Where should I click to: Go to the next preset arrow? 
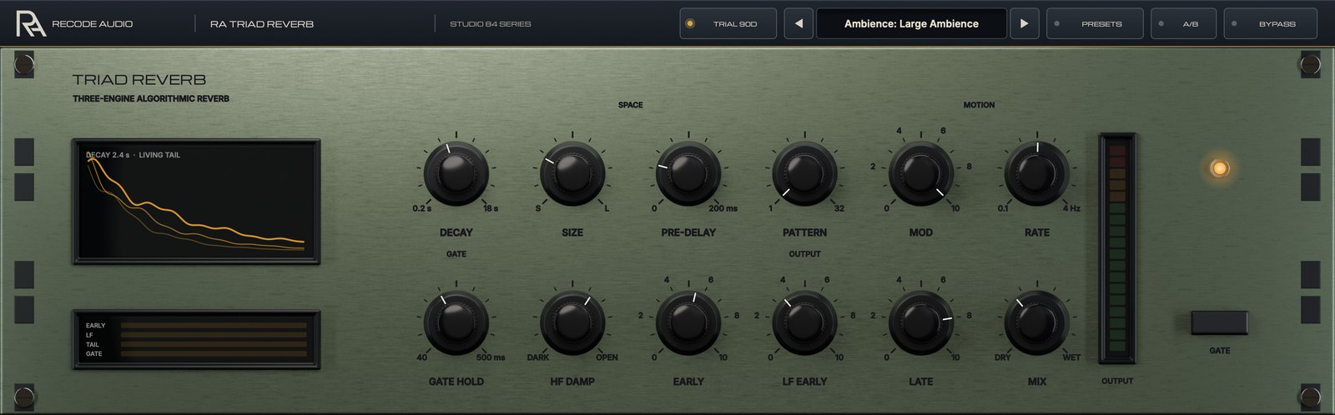tap(1024, 23)
